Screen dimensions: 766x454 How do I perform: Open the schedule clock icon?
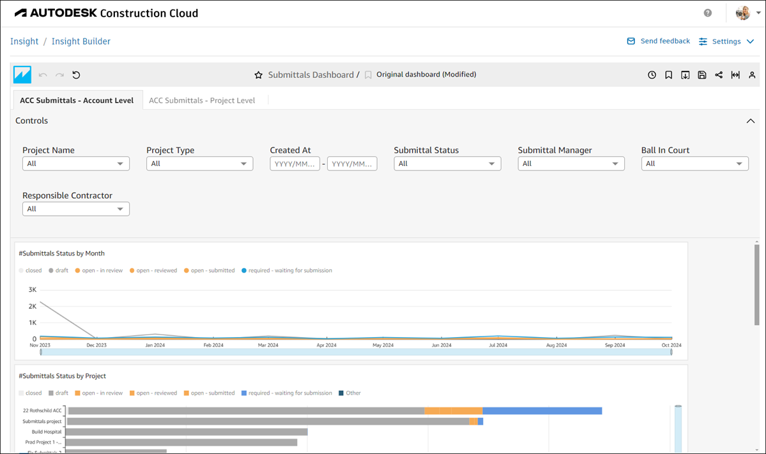tap(652, 75)
